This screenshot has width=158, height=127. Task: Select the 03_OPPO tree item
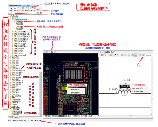pyautogui.click(x=16, y=59)
